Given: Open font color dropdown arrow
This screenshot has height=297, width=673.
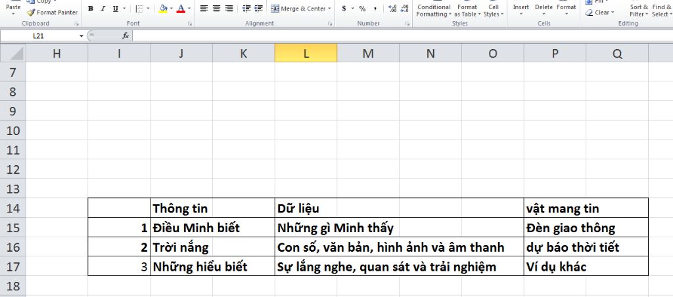Looking at the screenshot, I should (189, 9).
